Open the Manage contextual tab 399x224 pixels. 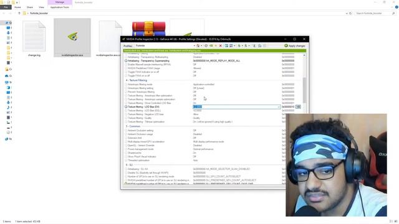click(x=60, y=2)
